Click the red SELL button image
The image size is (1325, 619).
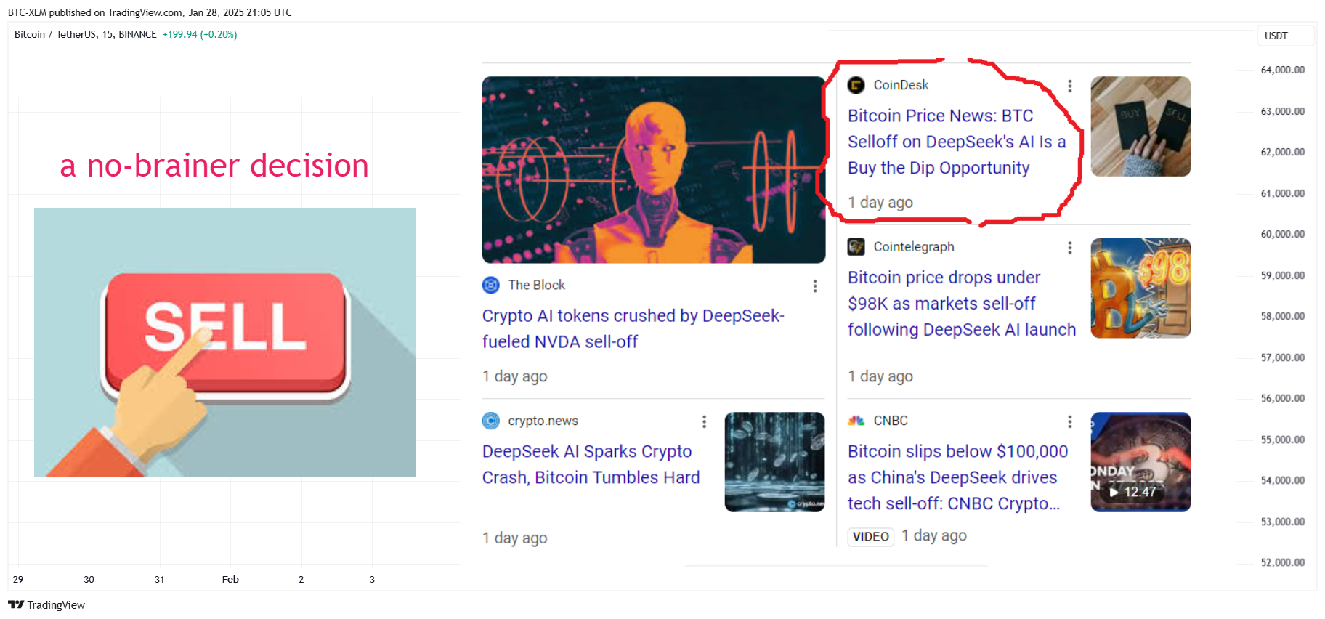tap(225, 328)
